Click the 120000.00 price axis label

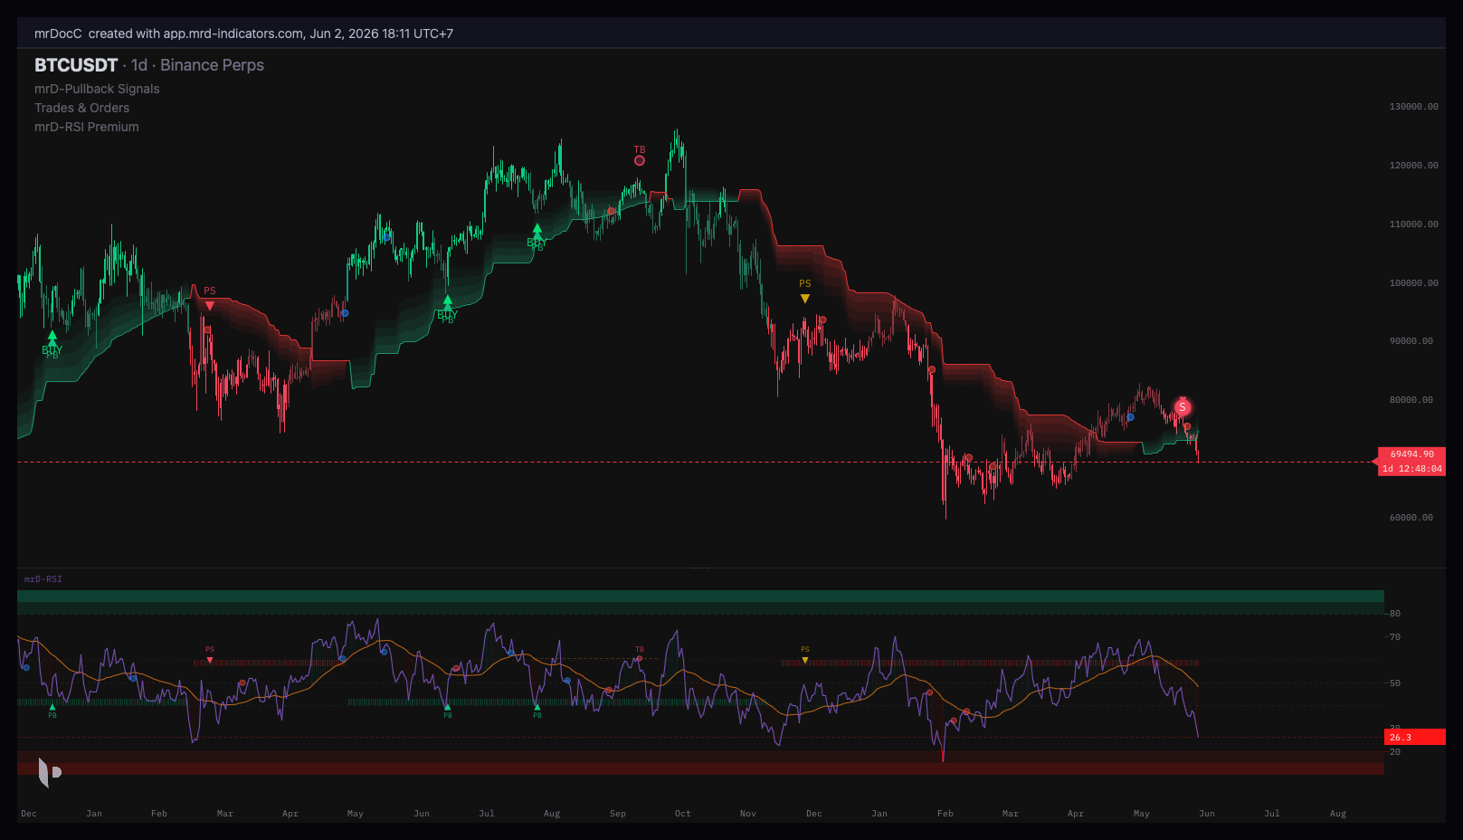1413,166
